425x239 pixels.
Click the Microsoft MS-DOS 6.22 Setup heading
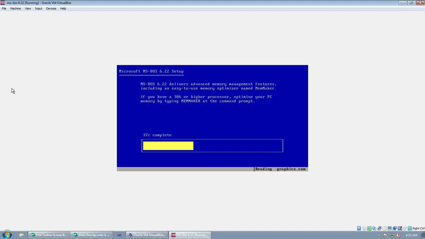(x=151, y=71)
